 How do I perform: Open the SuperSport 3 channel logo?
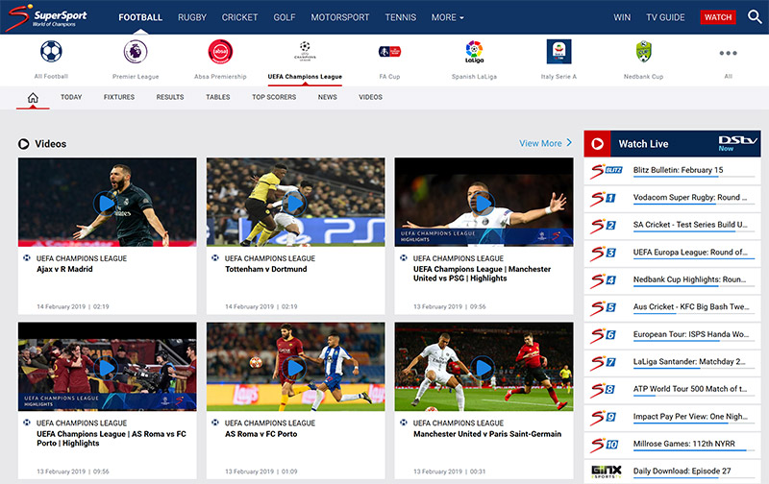(x=603, y=254)
